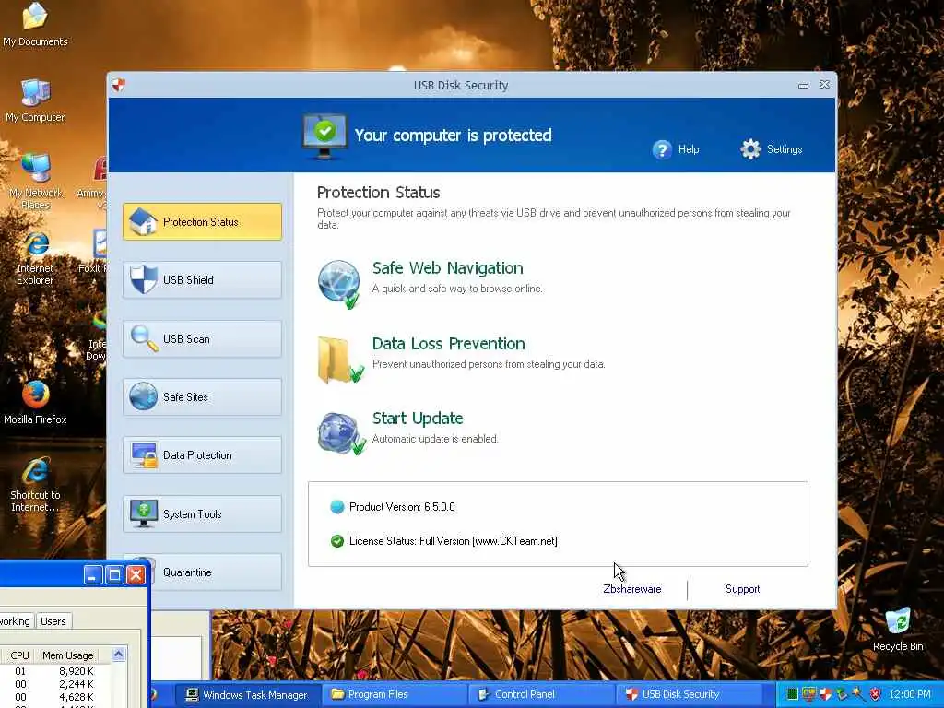Image resolution: width=944 pixels, height=708 pixels.
Task: Click the Data Loss Prevention folder icon
Action: pyautogui.click(x=340, y=360)
